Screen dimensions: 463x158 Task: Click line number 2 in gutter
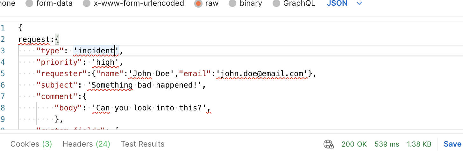[3, 39]
